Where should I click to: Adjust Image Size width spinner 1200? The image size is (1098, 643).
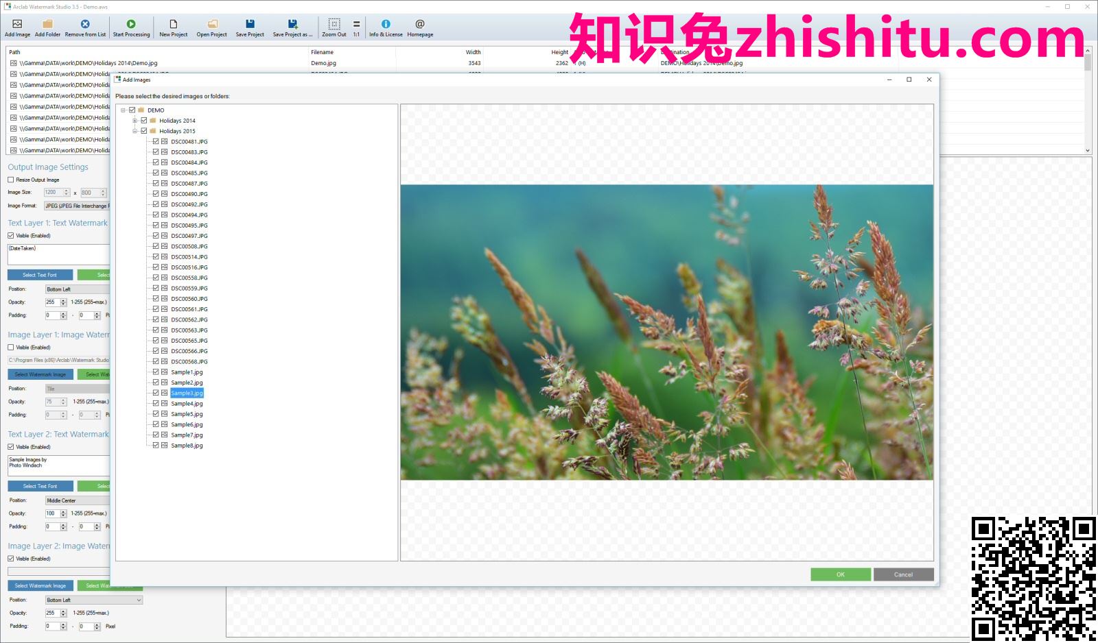tap(67, 193)
